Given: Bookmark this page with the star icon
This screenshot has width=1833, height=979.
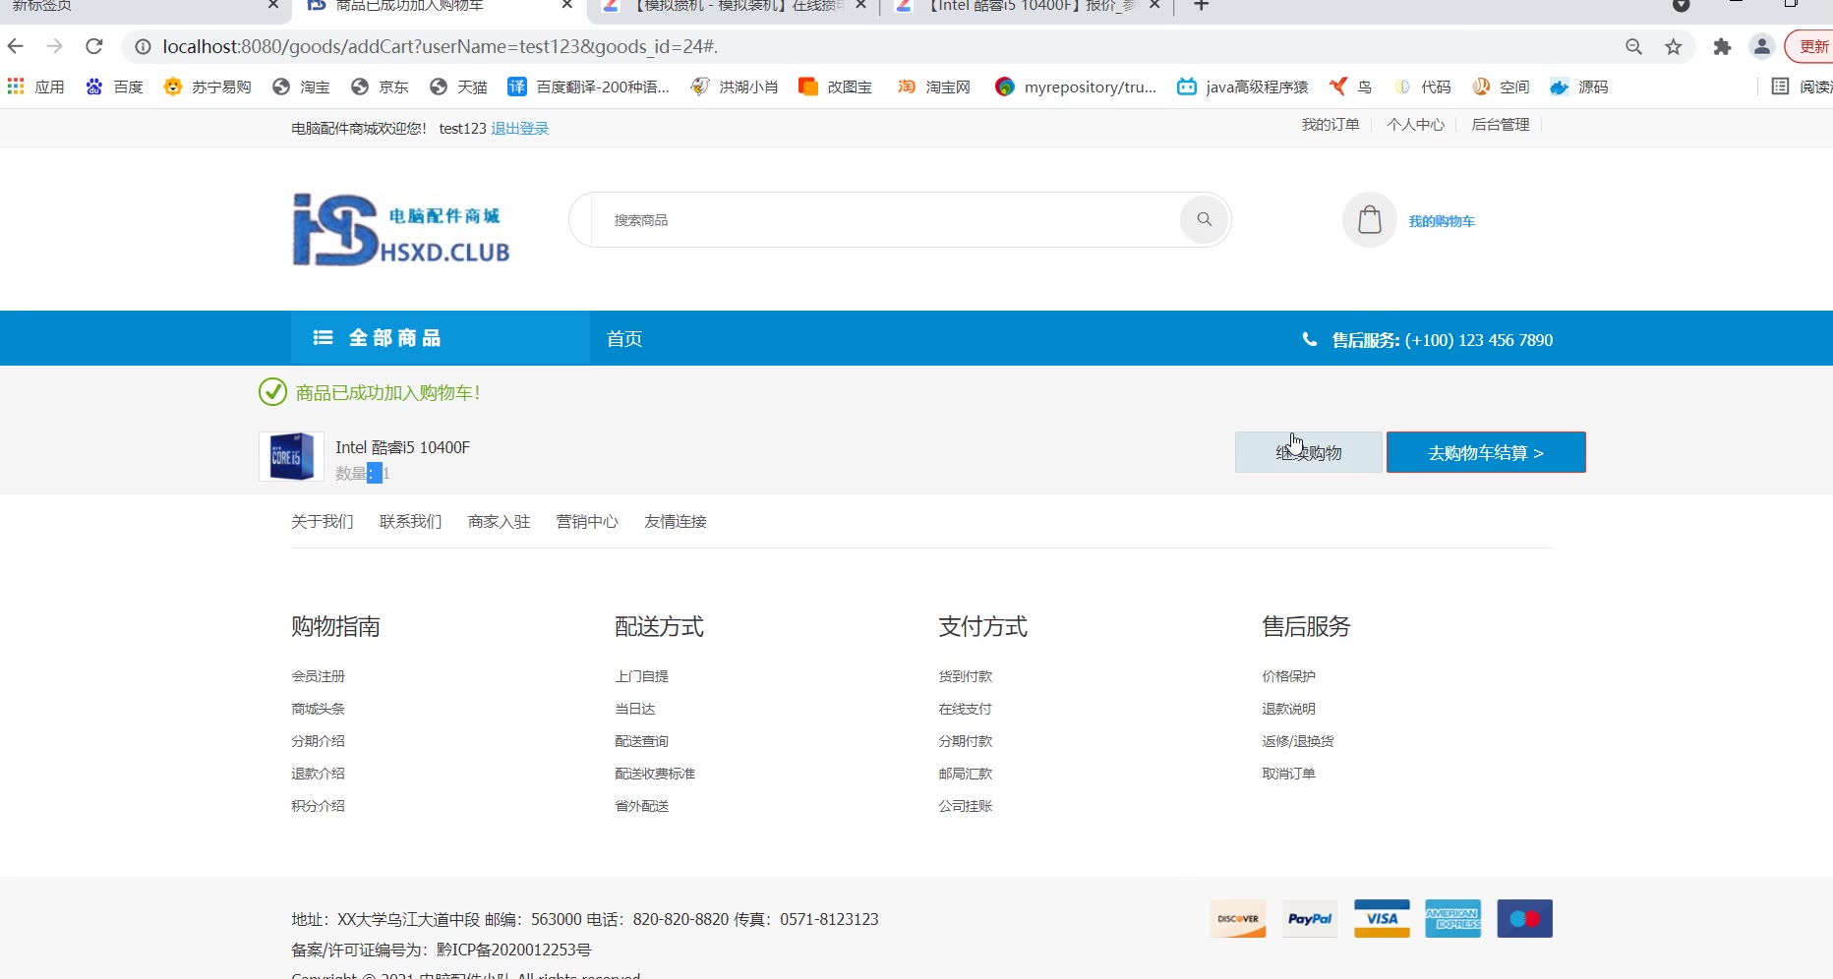Looking at the screenshot, I should tap(1674, 47).
